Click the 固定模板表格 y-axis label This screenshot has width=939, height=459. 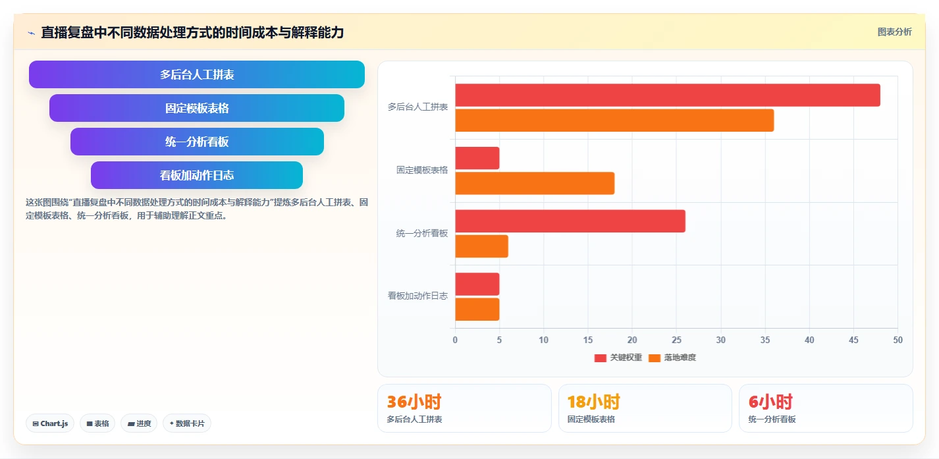tap(422, 170)
